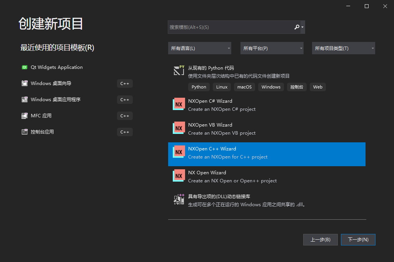Click the Windows 桌面应用程序 template icon
The image size is (394, 262).
pos(24,100)
